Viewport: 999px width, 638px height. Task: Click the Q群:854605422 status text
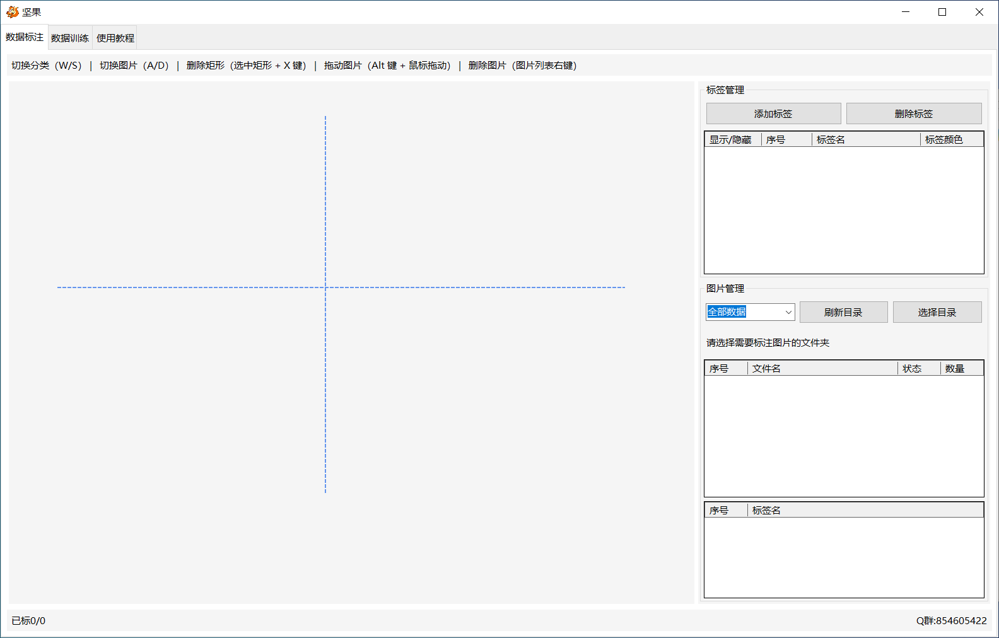(951, 620)
